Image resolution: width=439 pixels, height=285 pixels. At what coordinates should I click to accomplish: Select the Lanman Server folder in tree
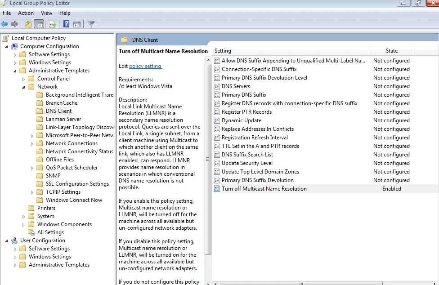[x=63, y=119]
